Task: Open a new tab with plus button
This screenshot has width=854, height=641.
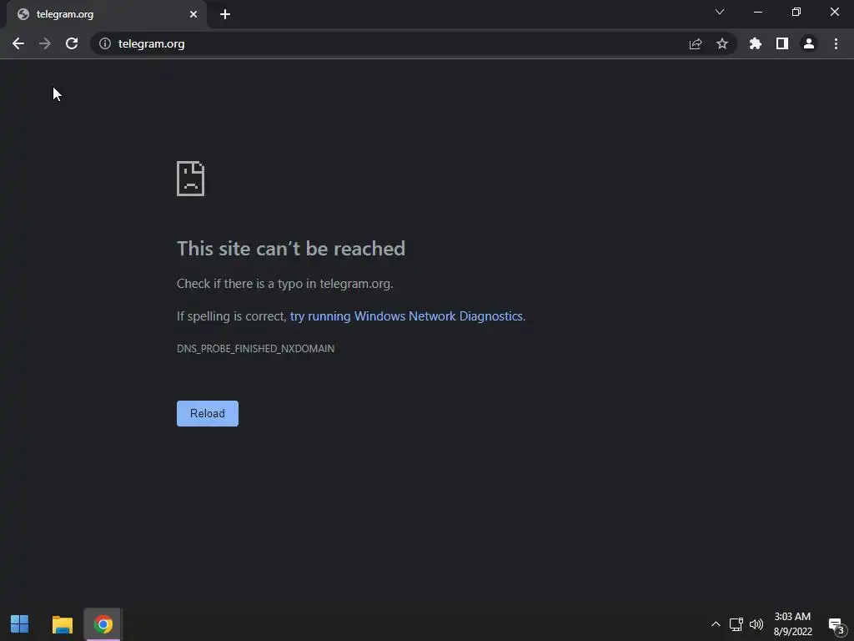Action: click(225, 14)
